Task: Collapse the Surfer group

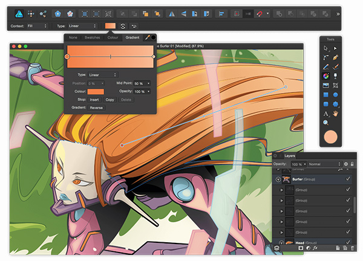Action: click(278, 179)
